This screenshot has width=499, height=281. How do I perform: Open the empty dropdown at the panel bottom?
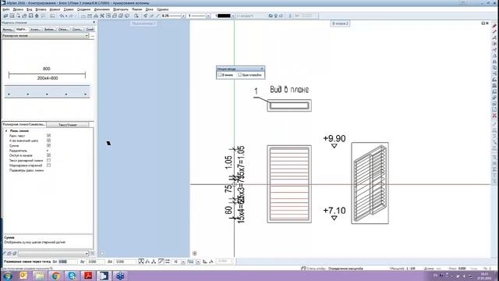coord(53,254)
